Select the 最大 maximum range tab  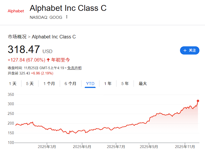[143, 84]
